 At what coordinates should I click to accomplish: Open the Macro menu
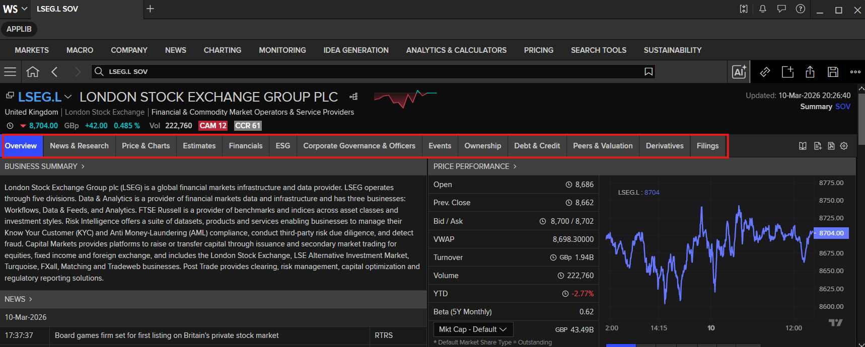coord(80,50)
